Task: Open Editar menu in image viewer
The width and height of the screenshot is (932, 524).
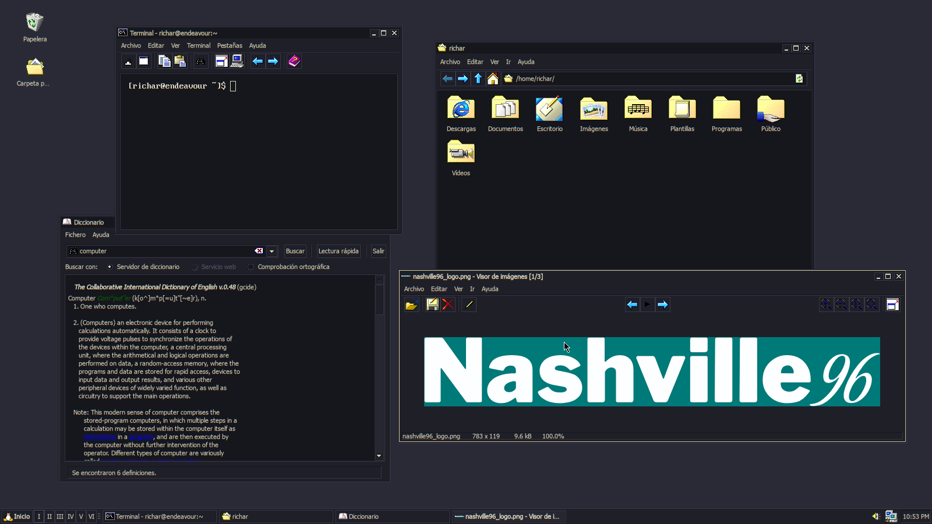Action: tap(439, 289)
